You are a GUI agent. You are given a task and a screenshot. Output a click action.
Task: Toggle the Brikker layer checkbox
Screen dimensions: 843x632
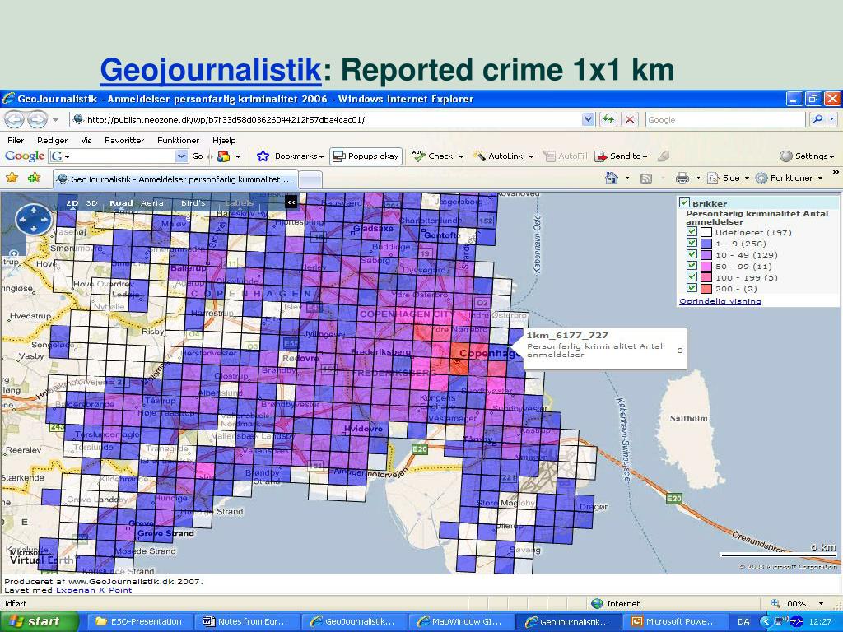pyautogui.click(x=684, y=202)
